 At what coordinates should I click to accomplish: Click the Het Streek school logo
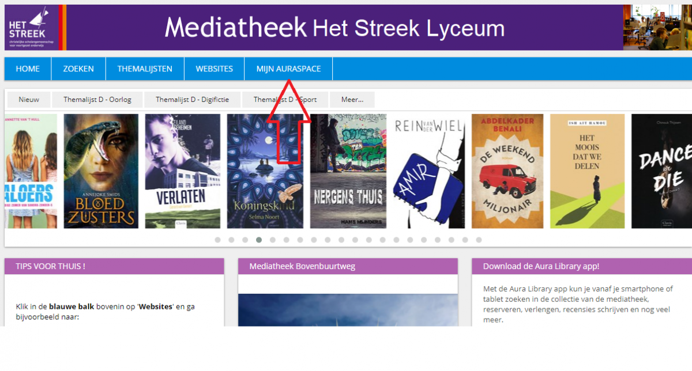click(x=31, y=28)
